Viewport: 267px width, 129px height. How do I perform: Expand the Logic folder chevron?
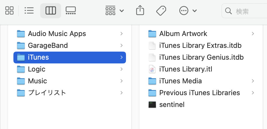coord(121,69)
